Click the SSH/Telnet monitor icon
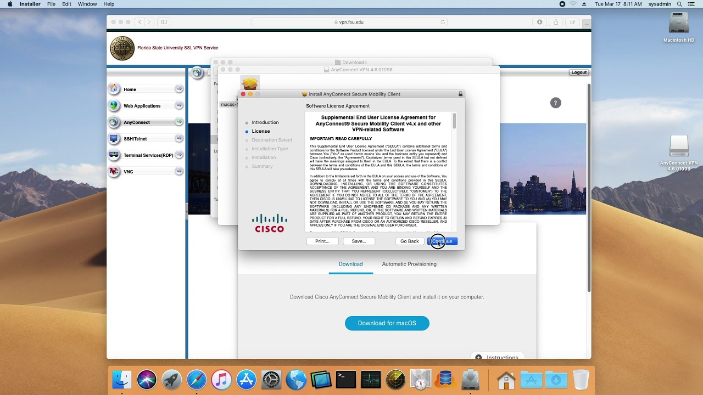The width and height of the screenshot is (703, 395). click(114, 138)
